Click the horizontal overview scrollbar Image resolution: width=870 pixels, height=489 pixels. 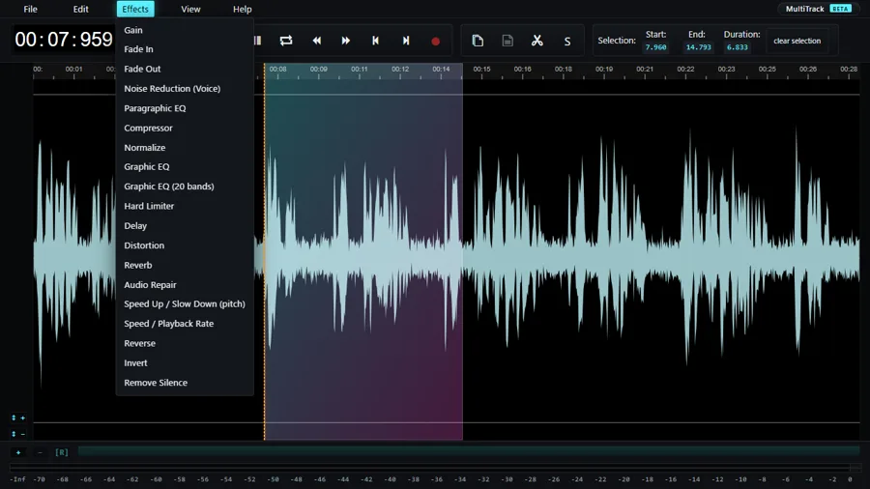point(469,452)
